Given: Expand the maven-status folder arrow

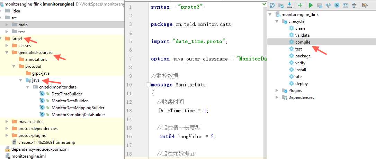Looking at the screenshot, I should (7, 122).
